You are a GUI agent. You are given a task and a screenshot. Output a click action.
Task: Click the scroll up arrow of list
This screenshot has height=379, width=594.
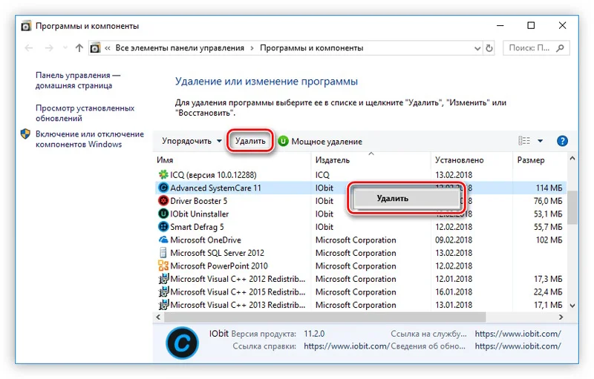pos(572,159)
